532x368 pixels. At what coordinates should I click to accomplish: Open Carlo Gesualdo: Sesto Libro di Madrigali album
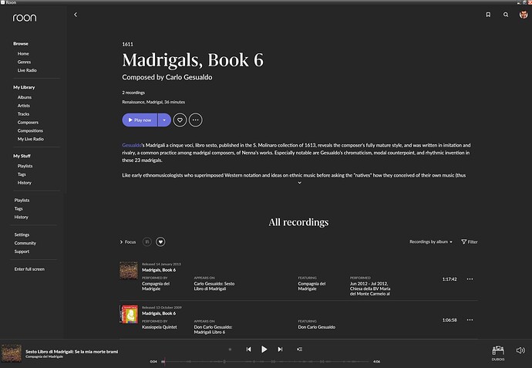[x=214, y=286]
